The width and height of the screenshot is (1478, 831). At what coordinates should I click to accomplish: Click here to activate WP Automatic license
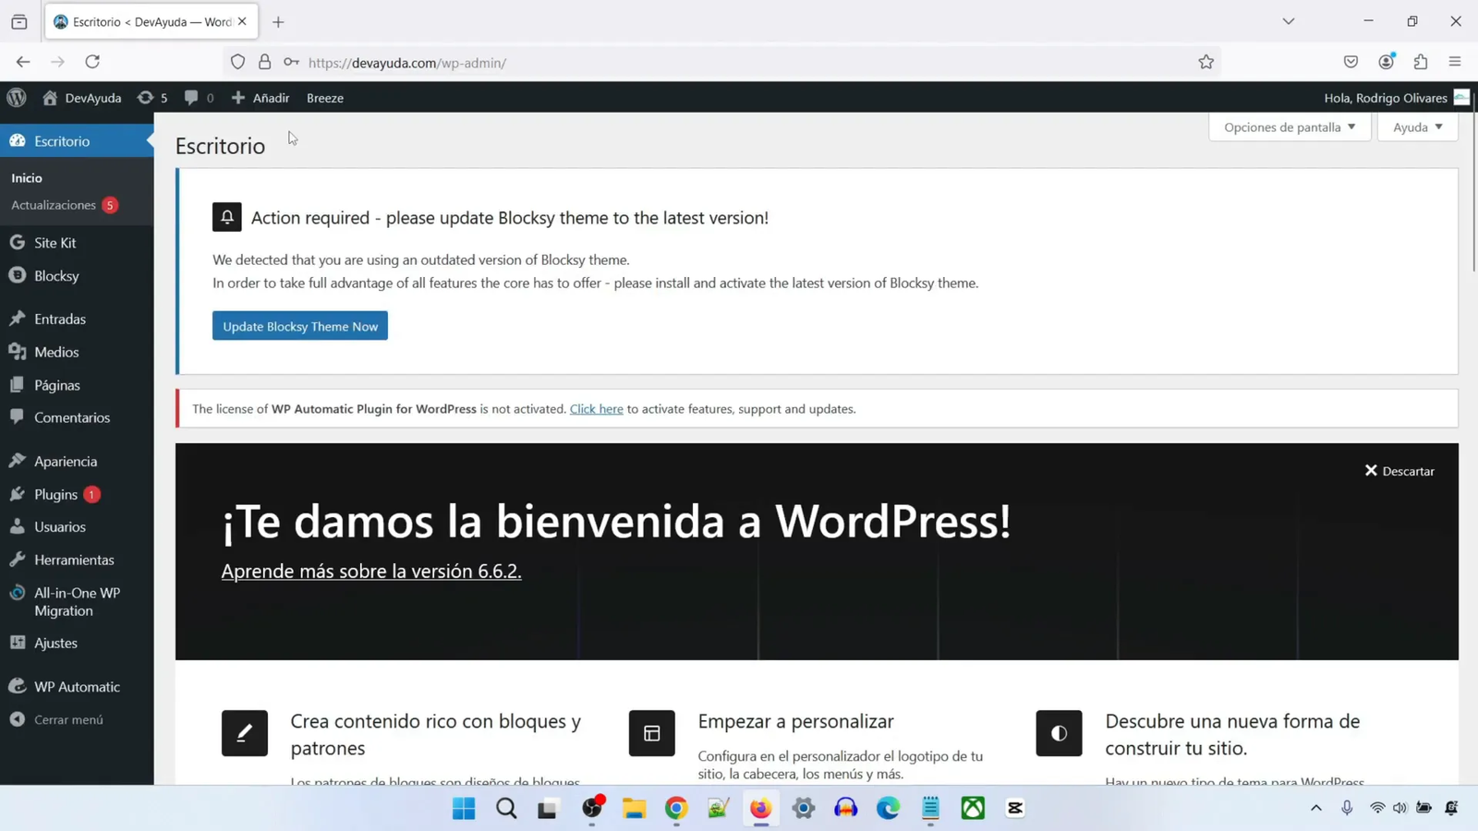(x=596, y=408)
